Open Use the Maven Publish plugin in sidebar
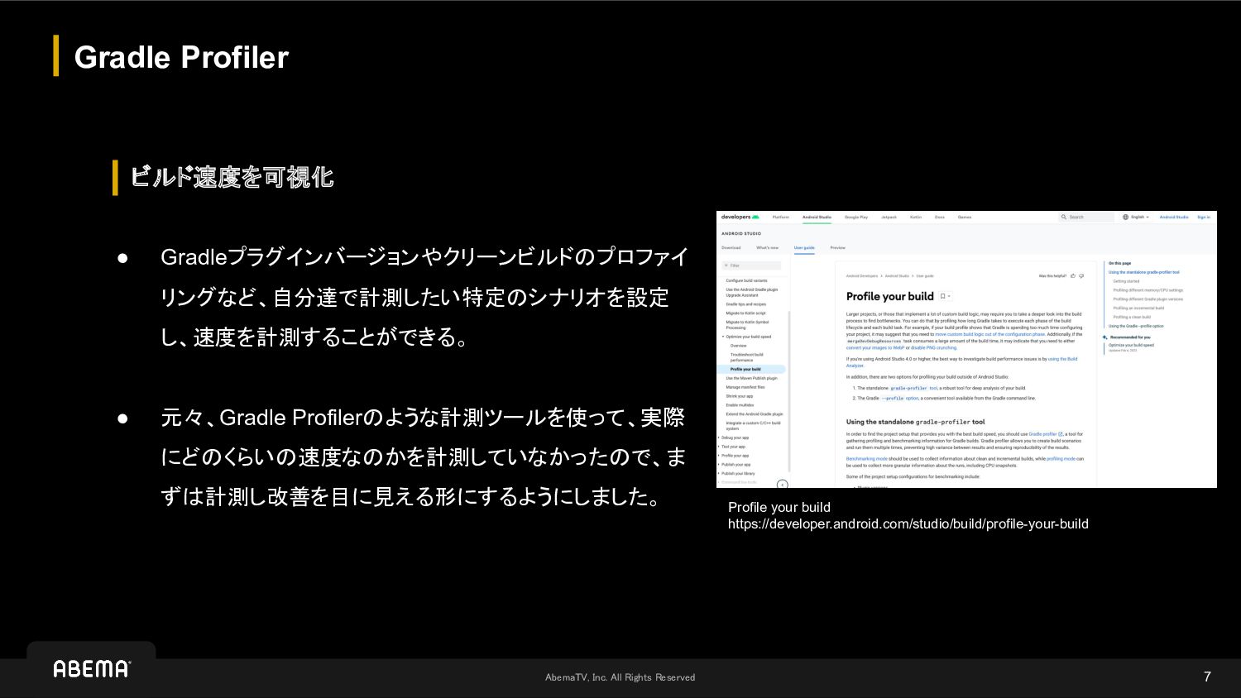Screen dimensions: 1241x698 coord(751,378)
